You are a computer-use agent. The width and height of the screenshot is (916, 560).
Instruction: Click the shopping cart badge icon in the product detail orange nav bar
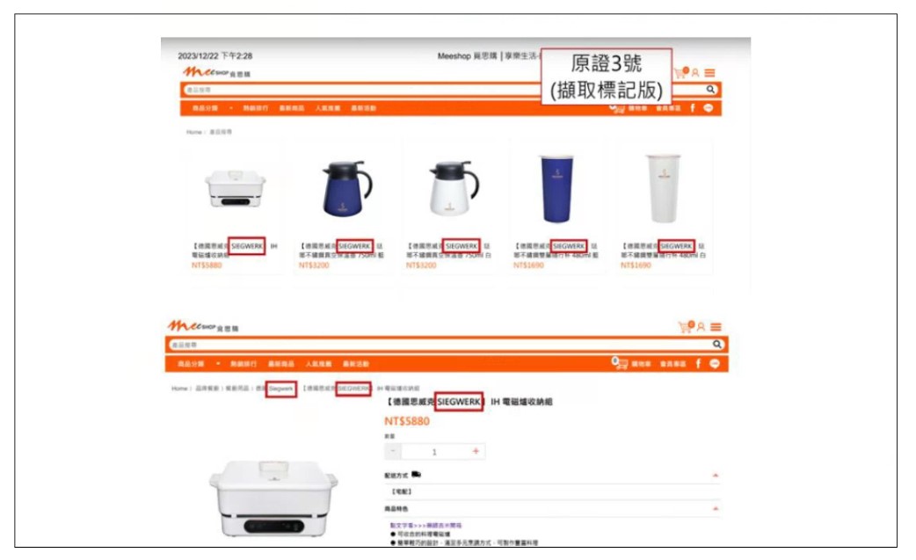point(619,362)
